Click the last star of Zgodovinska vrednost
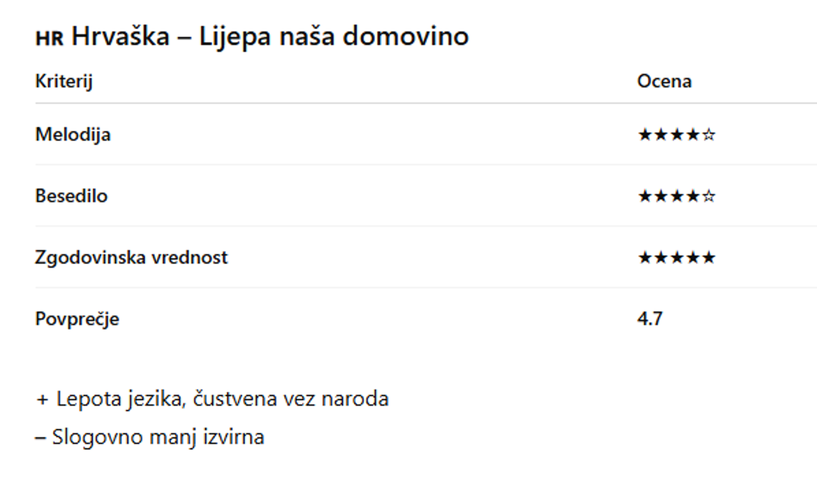 pyautogui.click(x=709, y=258)
